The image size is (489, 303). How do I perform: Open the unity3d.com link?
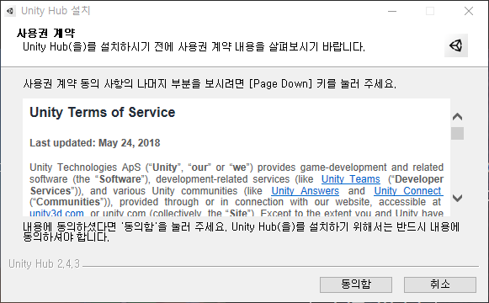tap(56, 213)
